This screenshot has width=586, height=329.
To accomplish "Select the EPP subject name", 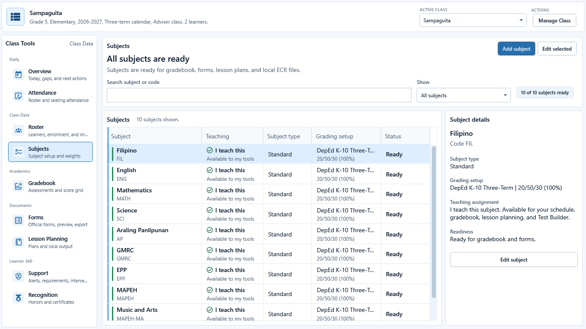I will [x=122, y=270].
